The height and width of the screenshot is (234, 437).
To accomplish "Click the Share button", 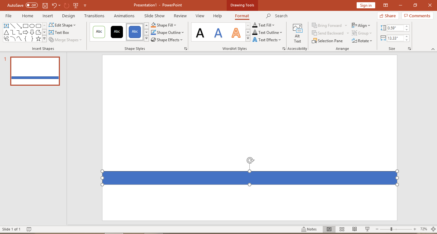I will [387, 16].
